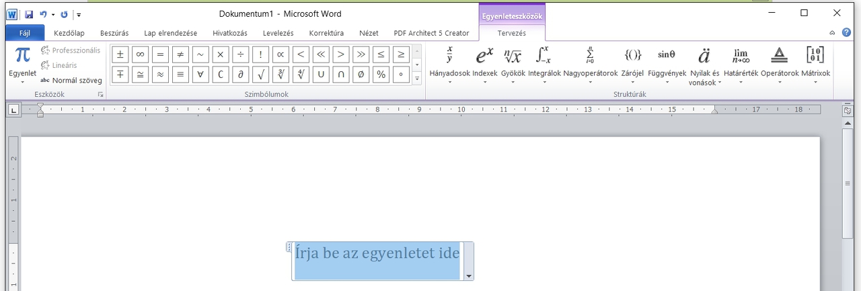Image resolution: width=861 pixels, height=291 pixels.
Task: Insert the greater-than-or-equal symbol
Action: 402,54
